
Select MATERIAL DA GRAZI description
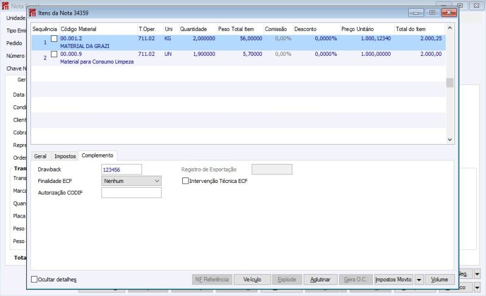84,46
